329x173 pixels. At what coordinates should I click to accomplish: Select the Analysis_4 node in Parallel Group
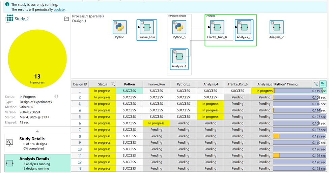pos(179,56)
